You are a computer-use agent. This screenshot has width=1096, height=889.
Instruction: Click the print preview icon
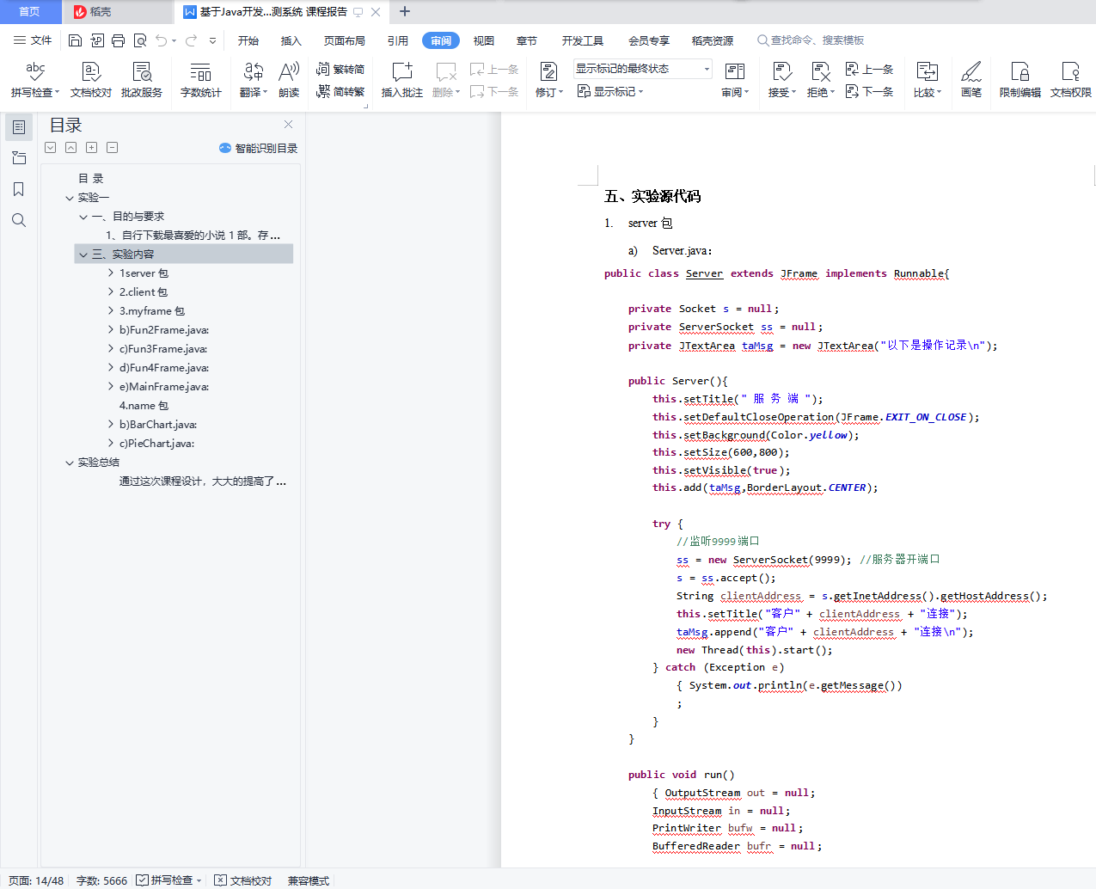(x=140, y=40)
